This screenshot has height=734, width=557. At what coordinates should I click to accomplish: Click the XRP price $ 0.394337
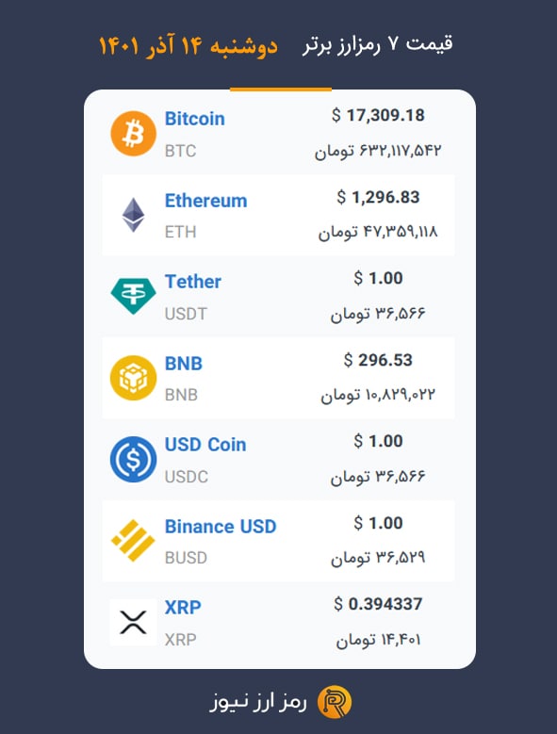coord(378,604)
